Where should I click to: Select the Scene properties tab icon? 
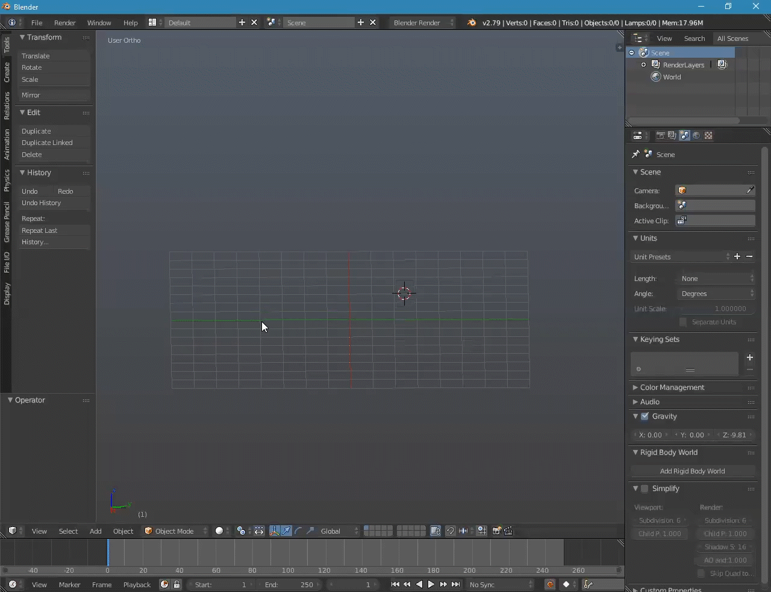684,136
